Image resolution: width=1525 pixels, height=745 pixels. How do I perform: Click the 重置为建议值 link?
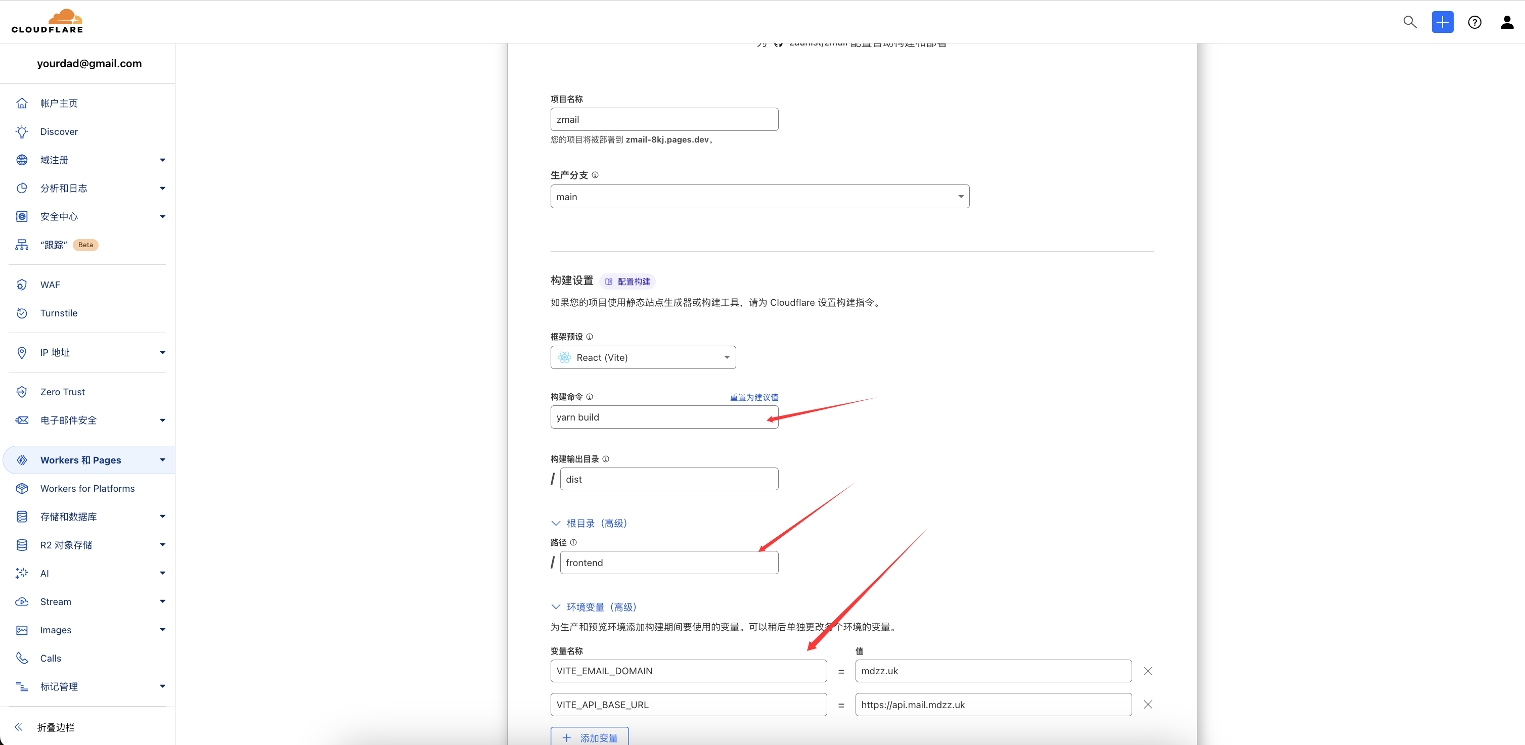[753, 397]
